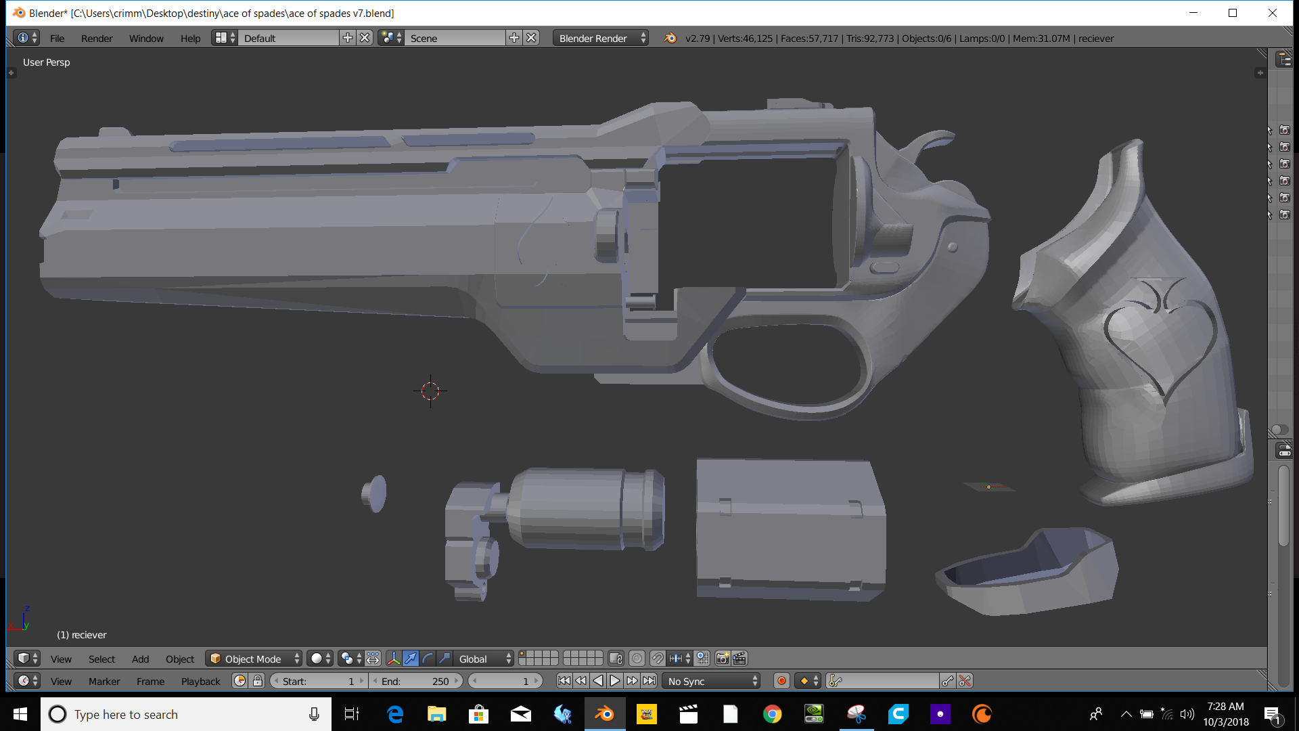Open the 3D viewport View menu
The image size is (1299, 731).
(61, 659)
